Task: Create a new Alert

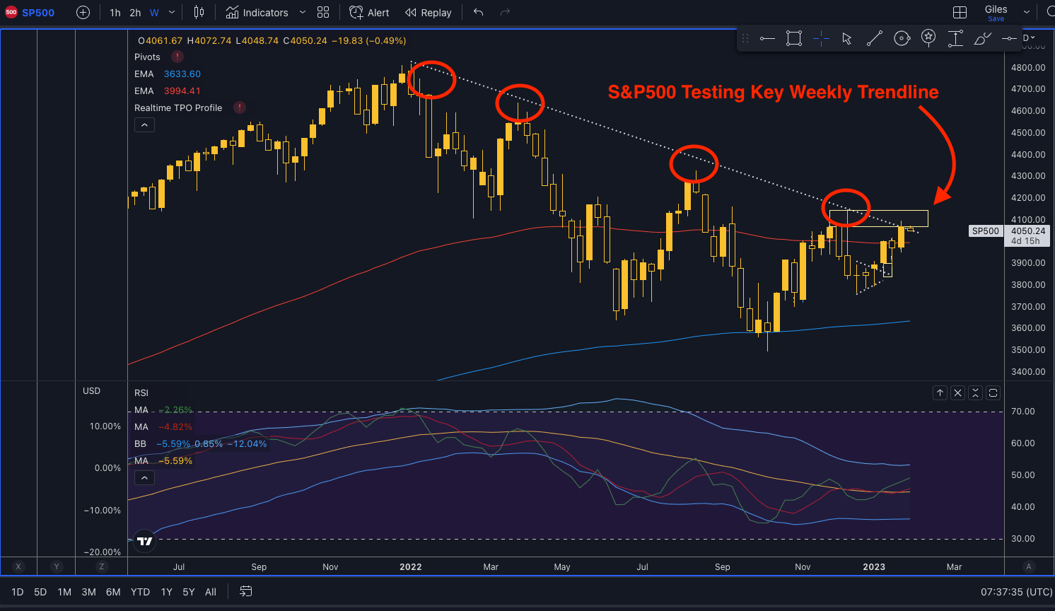Action: 368,12
